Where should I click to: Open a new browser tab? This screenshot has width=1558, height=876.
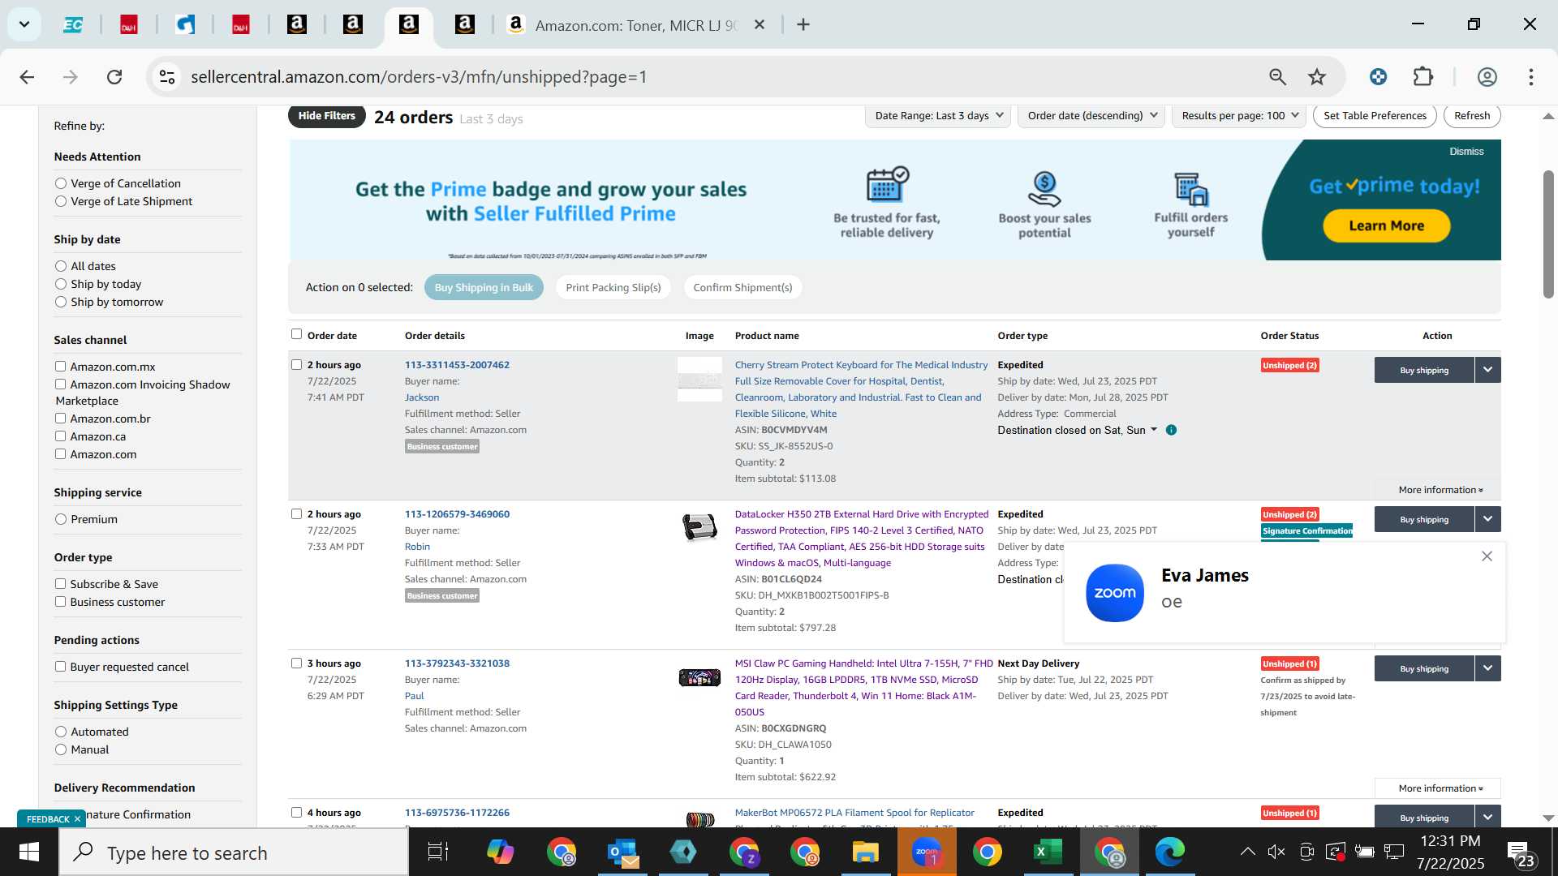tap(803, 25)
